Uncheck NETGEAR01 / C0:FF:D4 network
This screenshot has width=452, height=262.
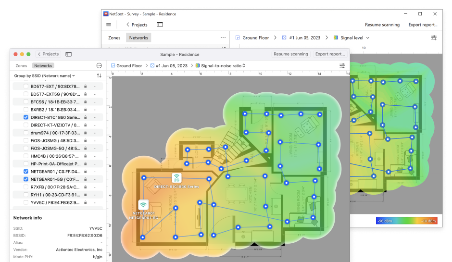tap(26, 172)
